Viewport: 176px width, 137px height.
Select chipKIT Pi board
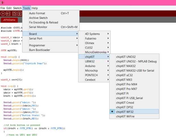pos(134,93)
